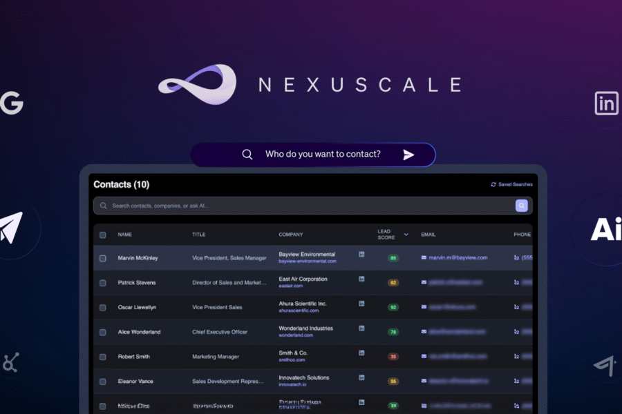Open the Saved Searches option

[511, 184]
